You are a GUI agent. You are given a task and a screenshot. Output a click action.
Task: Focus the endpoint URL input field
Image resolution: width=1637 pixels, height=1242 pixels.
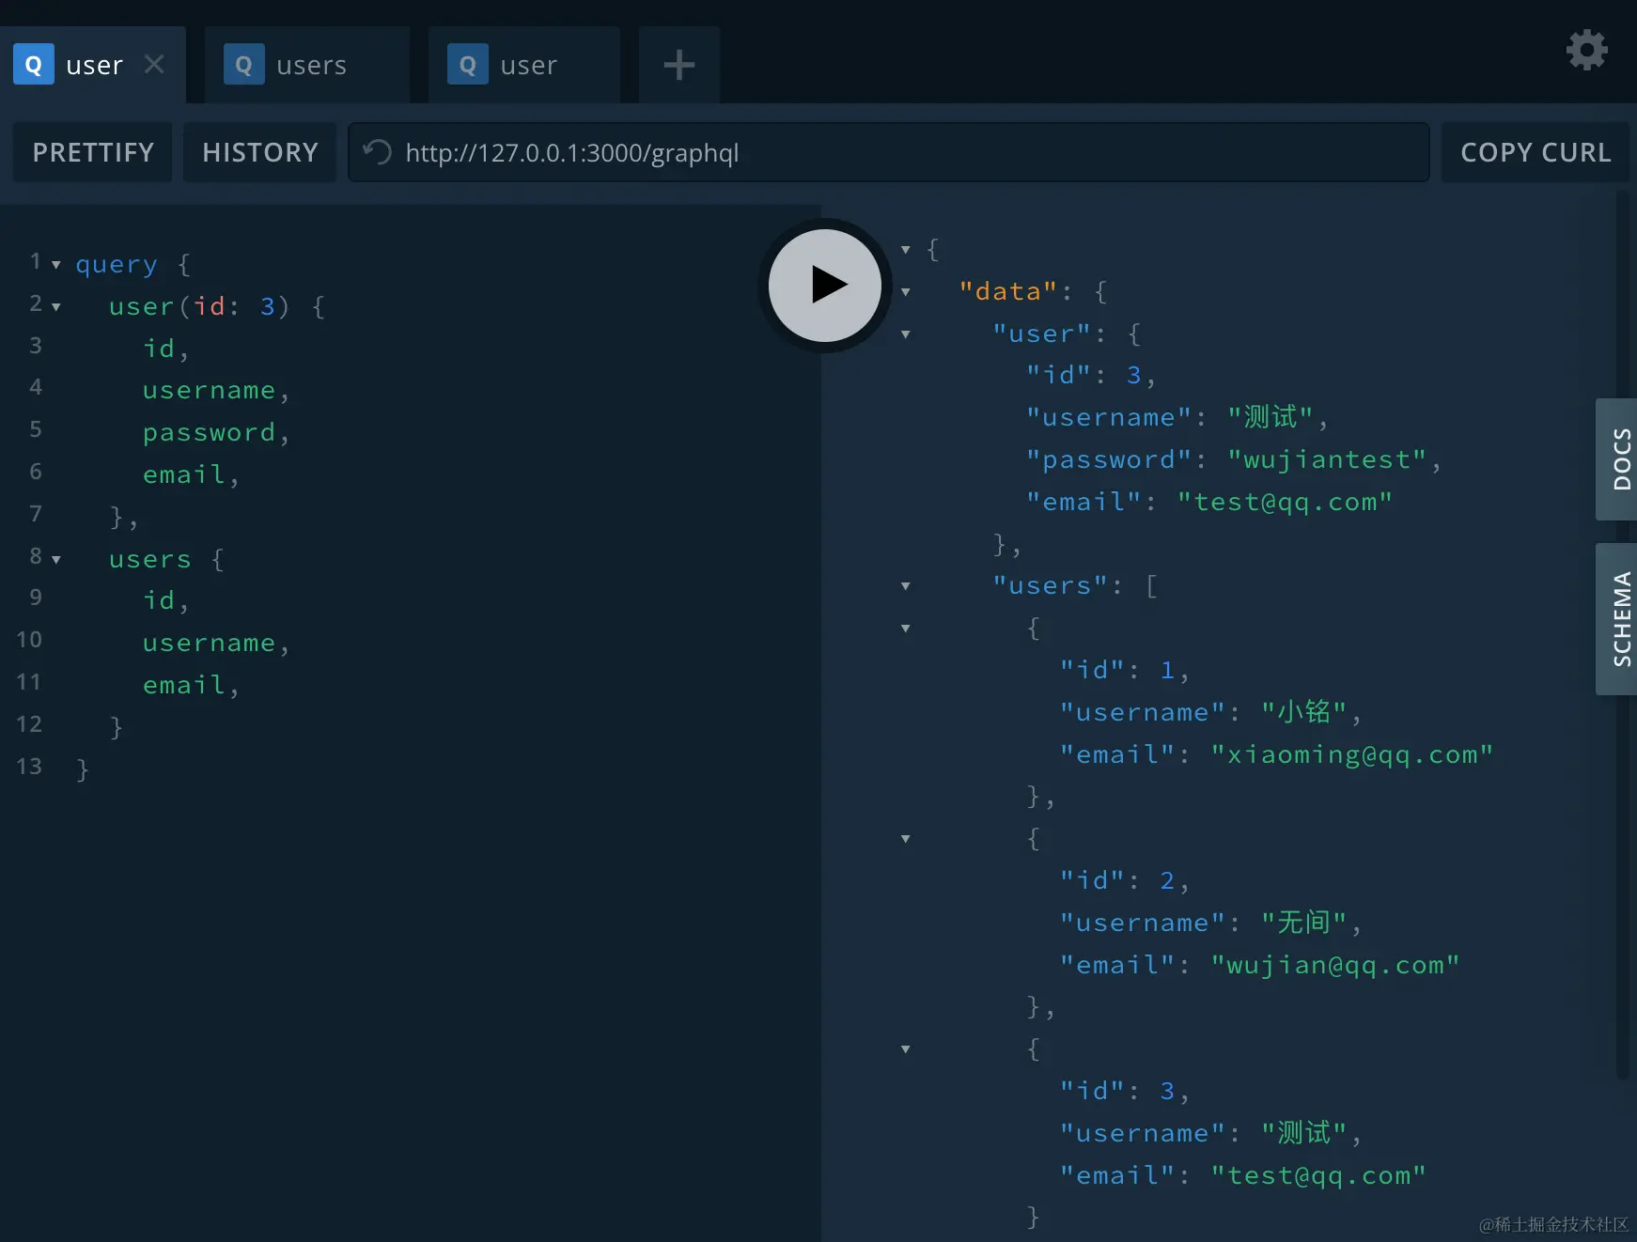pyautogui.click(x=888, y=152)
